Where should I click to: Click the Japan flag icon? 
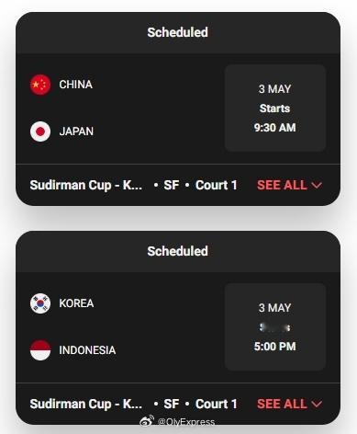point(40,131)
